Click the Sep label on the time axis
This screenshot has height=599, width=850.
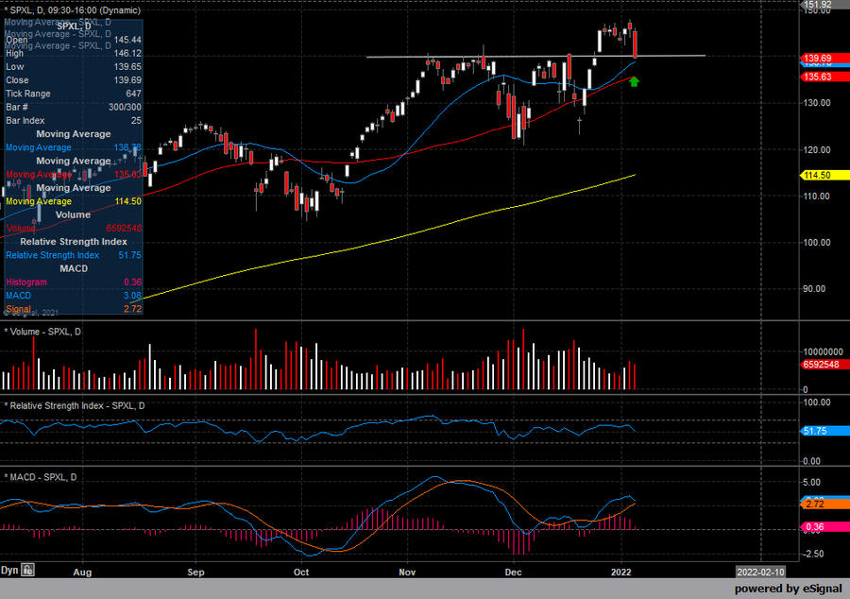195,573
